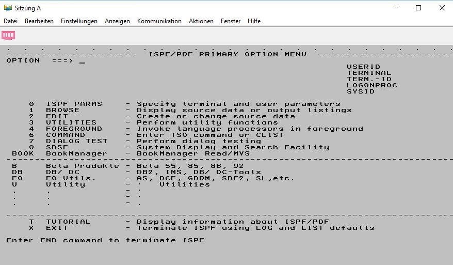Click the OPTION ===> input field
Image resolution: width=453 pixels, height=265 pixels.
click(x=82, y=61)
